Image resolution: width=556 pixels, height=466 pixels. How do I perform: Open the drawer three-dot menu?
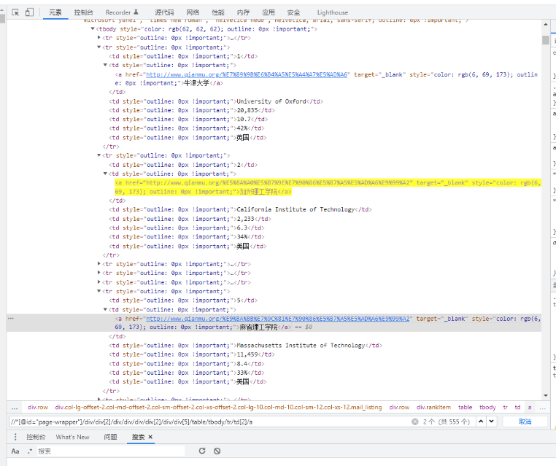click(15, 437)
